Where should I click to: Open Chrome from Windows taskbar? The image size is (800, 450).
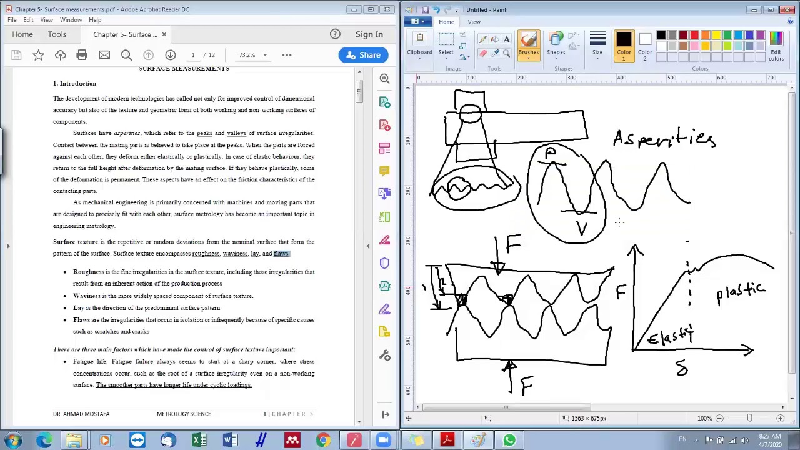pos(323,441)
